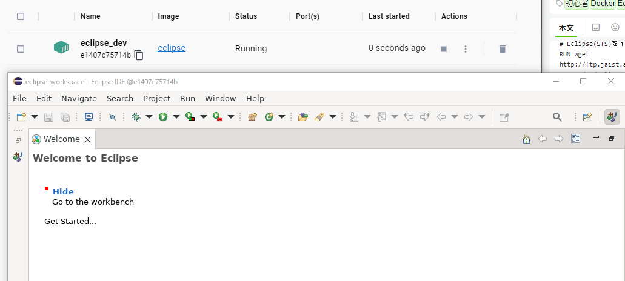Open the File menu in Eclipse
Image resolution: width=625 pixels, height=281 pixels.
(x=19, y=98)
